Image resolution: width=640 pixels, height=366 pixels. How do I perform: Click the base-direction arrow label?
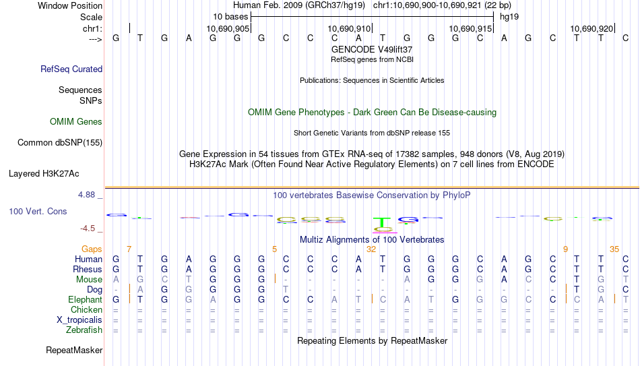96,39
